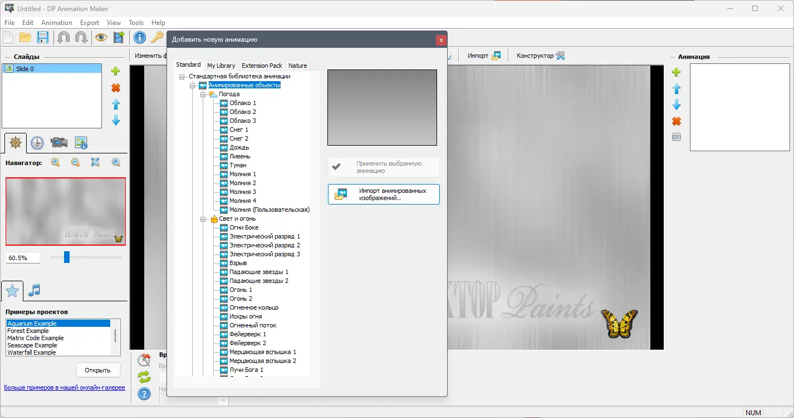Remove the animation with the Animation panel red X
The width and height of the screenshot is (794, 418).
pos(677,121)
